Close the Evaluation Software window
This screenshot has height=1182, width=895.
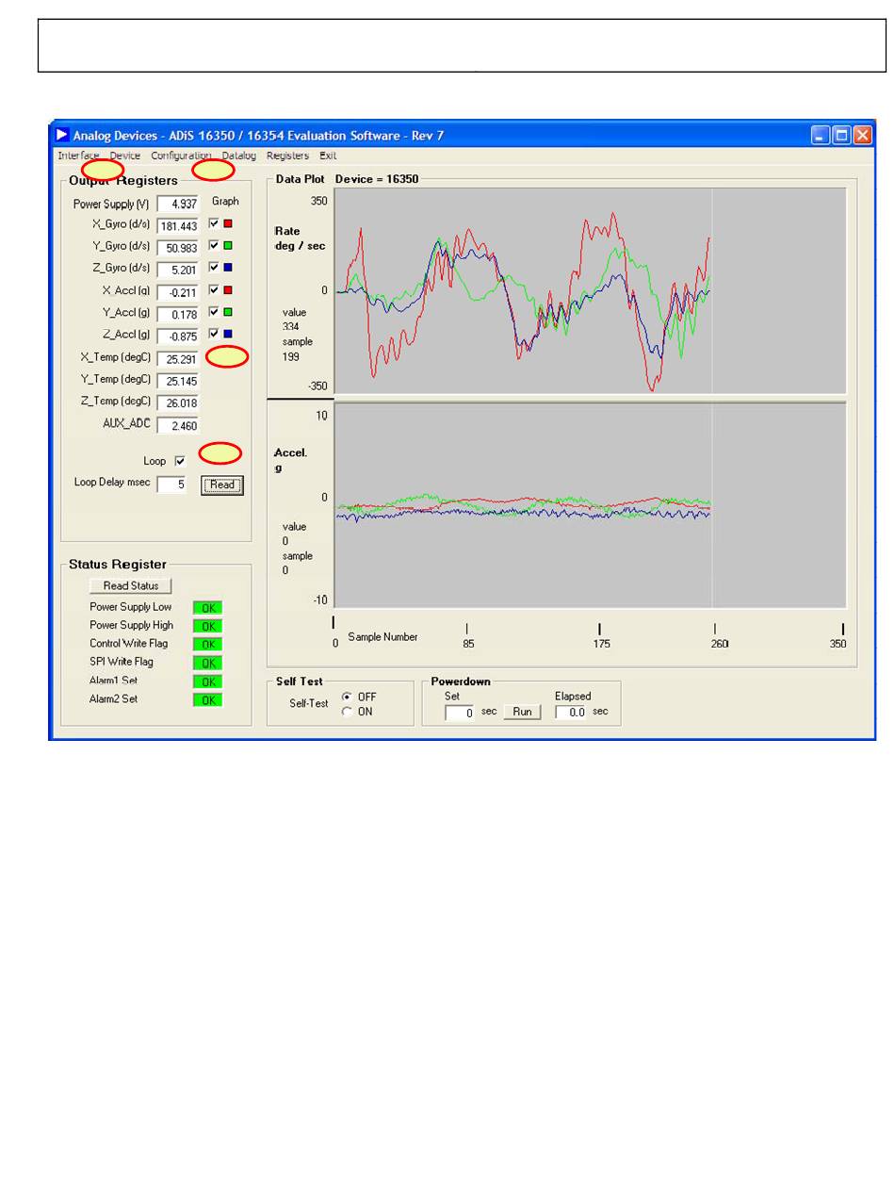[x=863, y=136]
